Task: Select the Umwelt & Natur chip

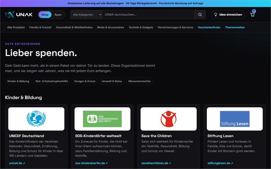Action: [112, 81]
